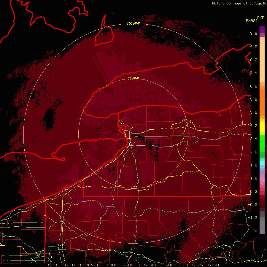Click the 16:30 timestamp in the caption
The height and width of the screenshot is (267, 267).
[212, 265]
